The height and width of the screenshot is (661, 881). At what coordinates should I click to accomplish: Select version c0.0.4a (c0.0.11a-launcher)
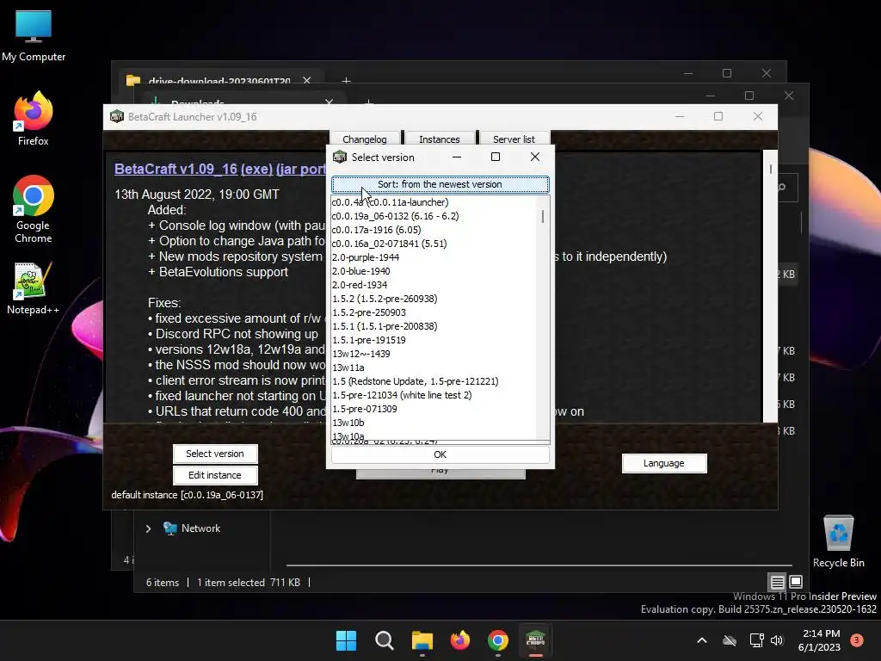point(434,202)
